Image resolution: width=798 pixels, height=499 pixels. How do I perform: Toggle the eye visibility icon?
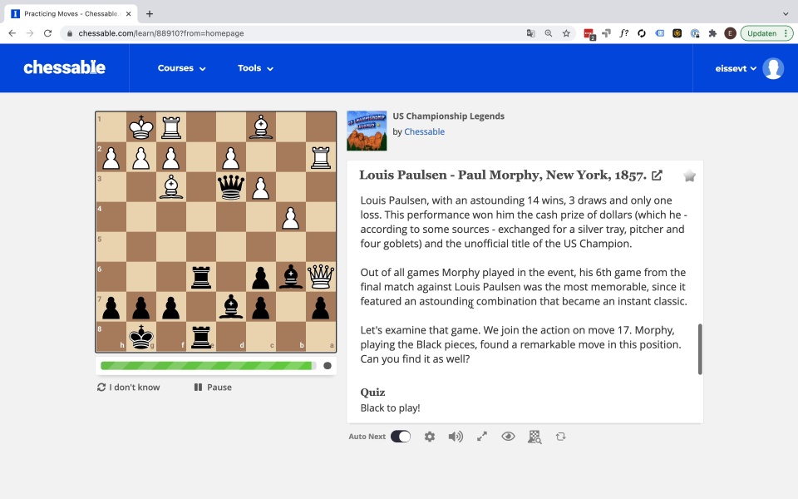click(508, 437)
